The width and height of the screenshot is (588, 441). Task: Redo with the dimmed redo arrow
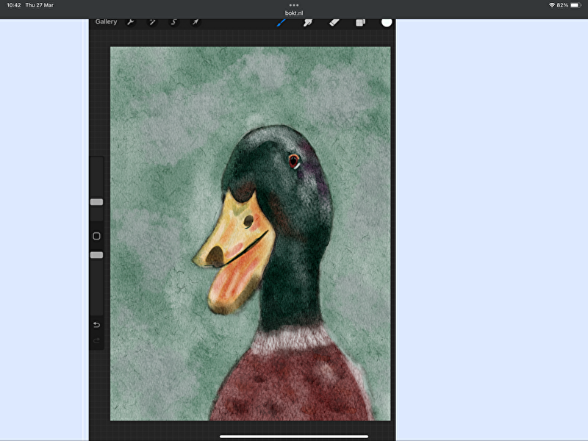pyautogui.click(x=96, y=340)
